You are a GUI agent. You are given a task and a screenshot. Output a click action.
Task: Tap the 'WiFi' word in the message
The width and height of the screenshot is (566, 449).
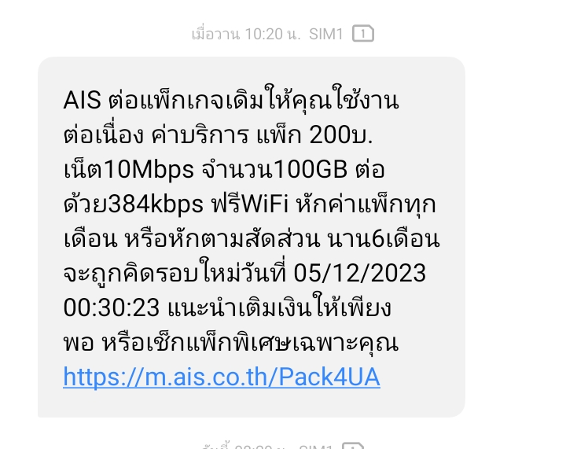pyautogui.click(x=265, y=204)
